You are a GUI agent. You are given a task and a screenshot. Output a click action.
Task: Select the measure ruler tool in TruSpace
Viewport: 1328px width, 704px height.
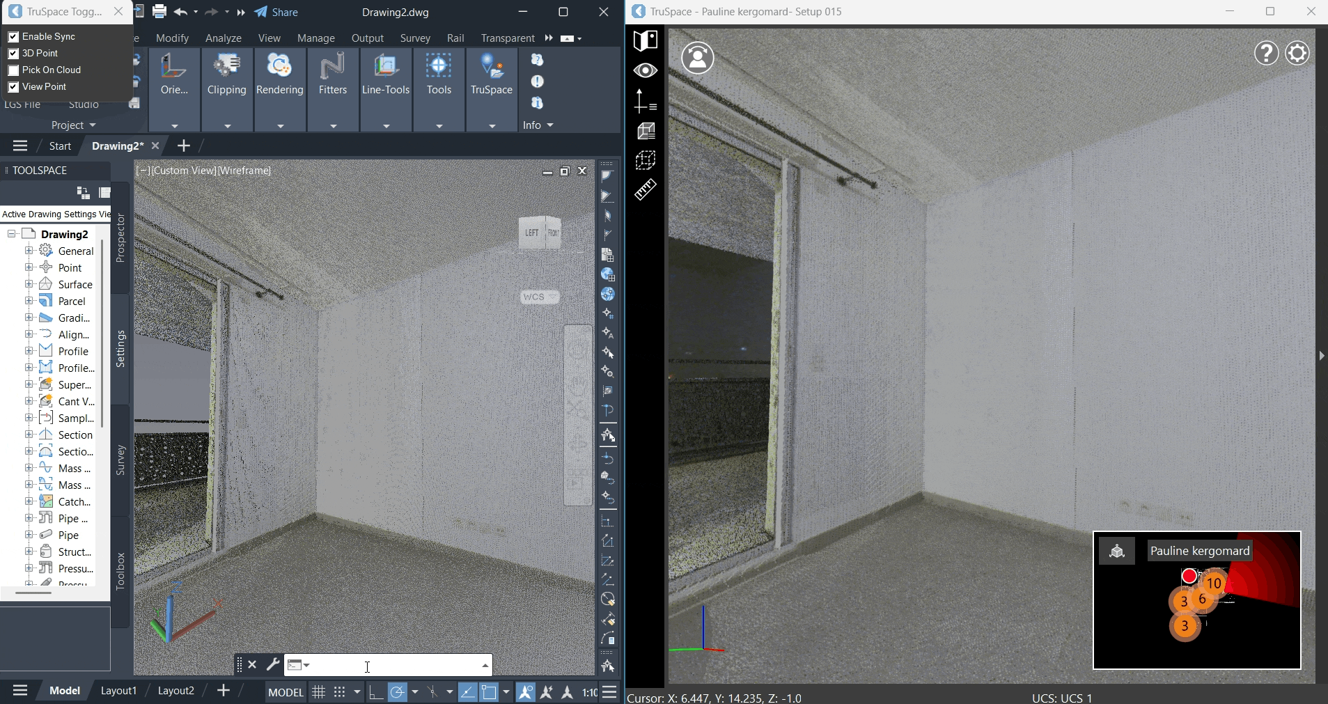pyautogui.click(x=644, y=190)
